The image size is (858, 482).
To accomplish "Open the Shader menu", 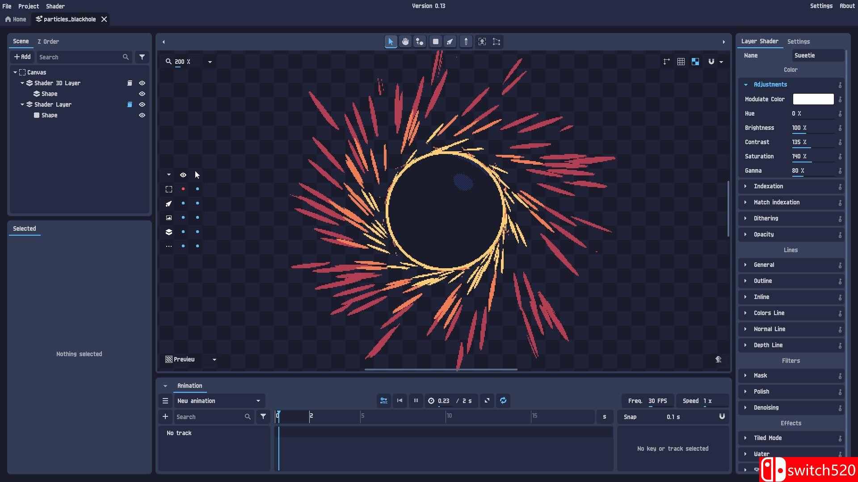I will (x=55, y=6).
